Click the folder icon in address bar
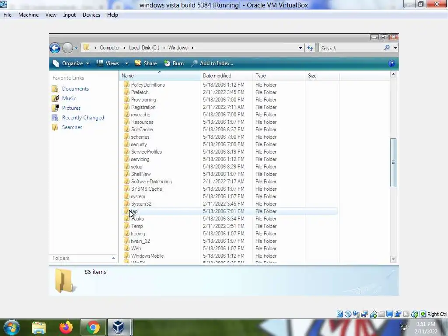This screenshot has height=336, width=448. (x=86, y=48)
